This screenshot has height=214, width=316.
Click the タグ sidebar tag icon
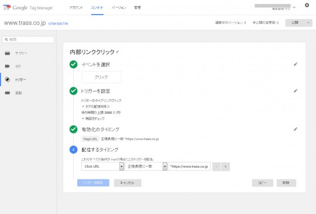click(8, 66)
